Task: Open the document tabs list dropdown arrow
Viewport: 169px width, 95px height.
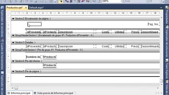Action: tap(161, 8)
